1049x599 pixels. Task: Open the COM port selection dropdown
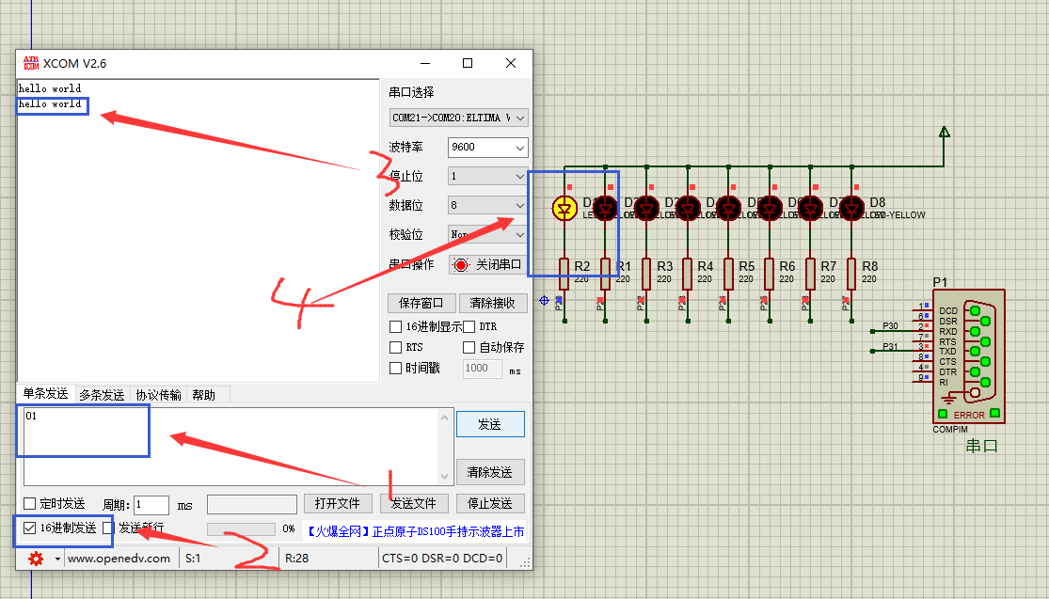point(458,118)
